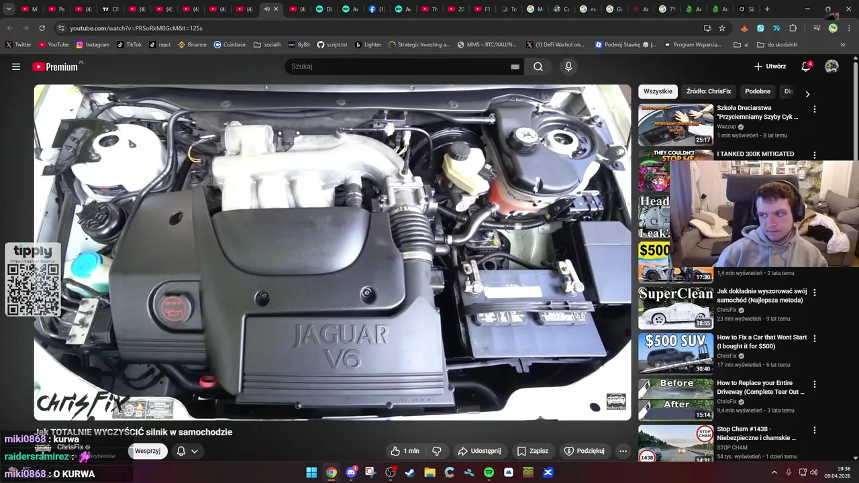View site information icon in address bar
859x483 pixels.
tap(61, 28)
